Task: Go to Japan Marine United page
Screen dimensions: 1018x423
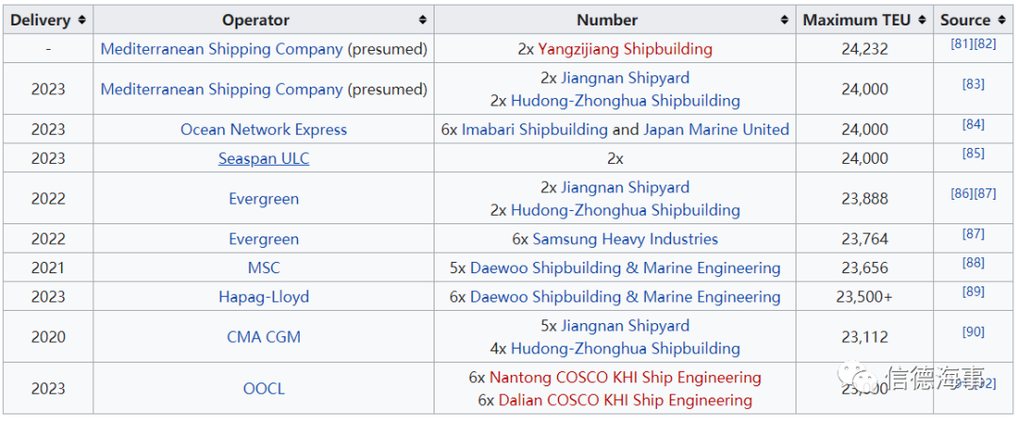Action: (716, 130)
